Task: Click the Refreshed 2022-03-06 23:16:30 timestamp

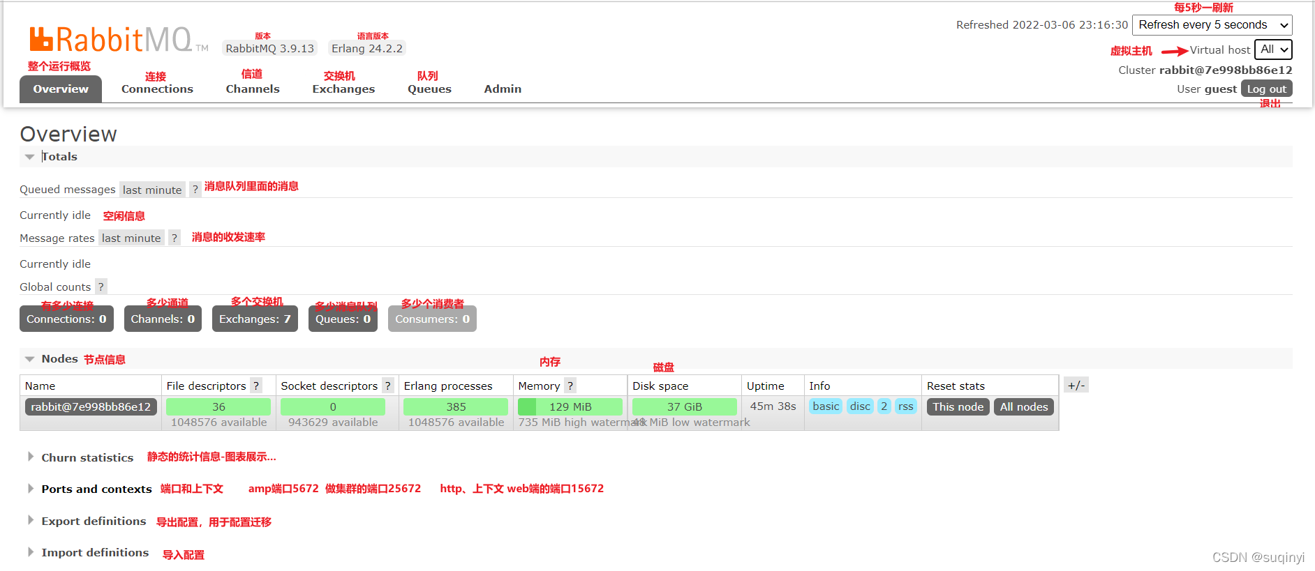Action: (x=1042, y=25)
